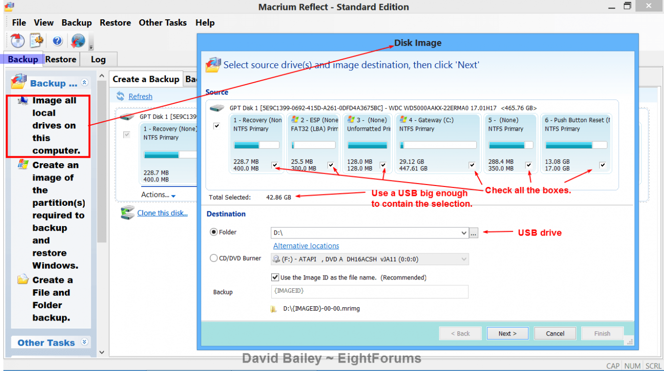Click the Macrium Reflect app icon in title bar

(x=9, y=6)
